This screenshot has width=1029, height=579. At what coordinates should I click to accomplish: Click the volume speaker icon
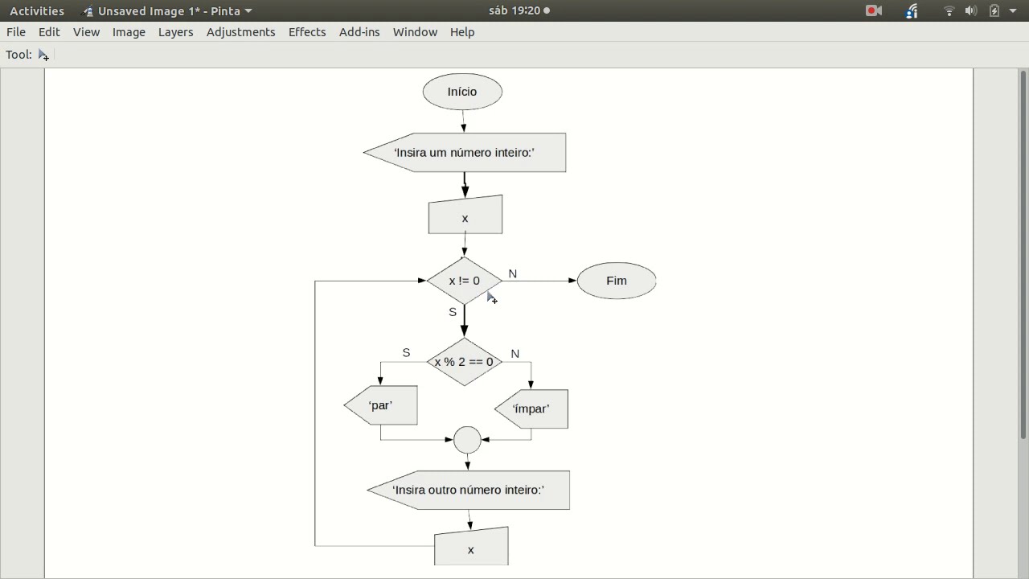971,11
